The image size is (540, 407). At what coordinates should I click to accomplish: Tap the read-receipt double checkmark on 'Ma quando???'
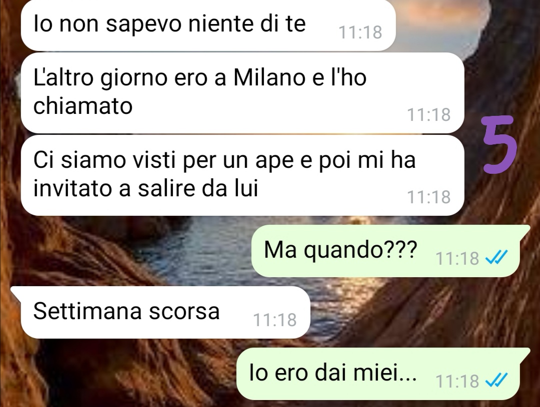pos(496,256)
